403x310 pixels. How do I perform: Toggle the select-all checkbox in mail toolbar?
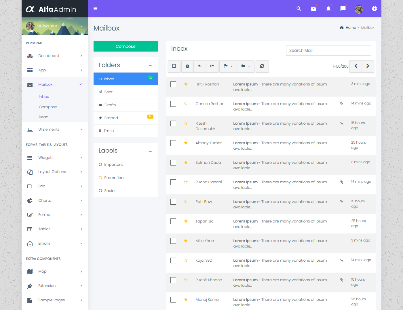pyautogui.click(x=174, y=66)
